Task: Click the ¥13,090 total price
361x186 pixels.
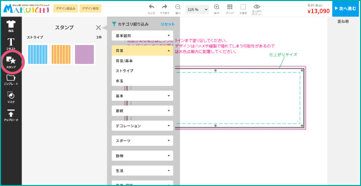Action: (319, 11)
